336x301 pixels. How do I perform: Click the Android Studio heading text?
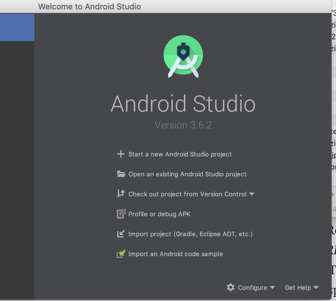183,104
